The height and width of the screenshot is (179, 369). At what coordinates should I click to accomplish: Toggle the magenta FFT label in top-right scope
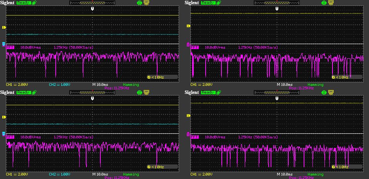click(195, 47)
